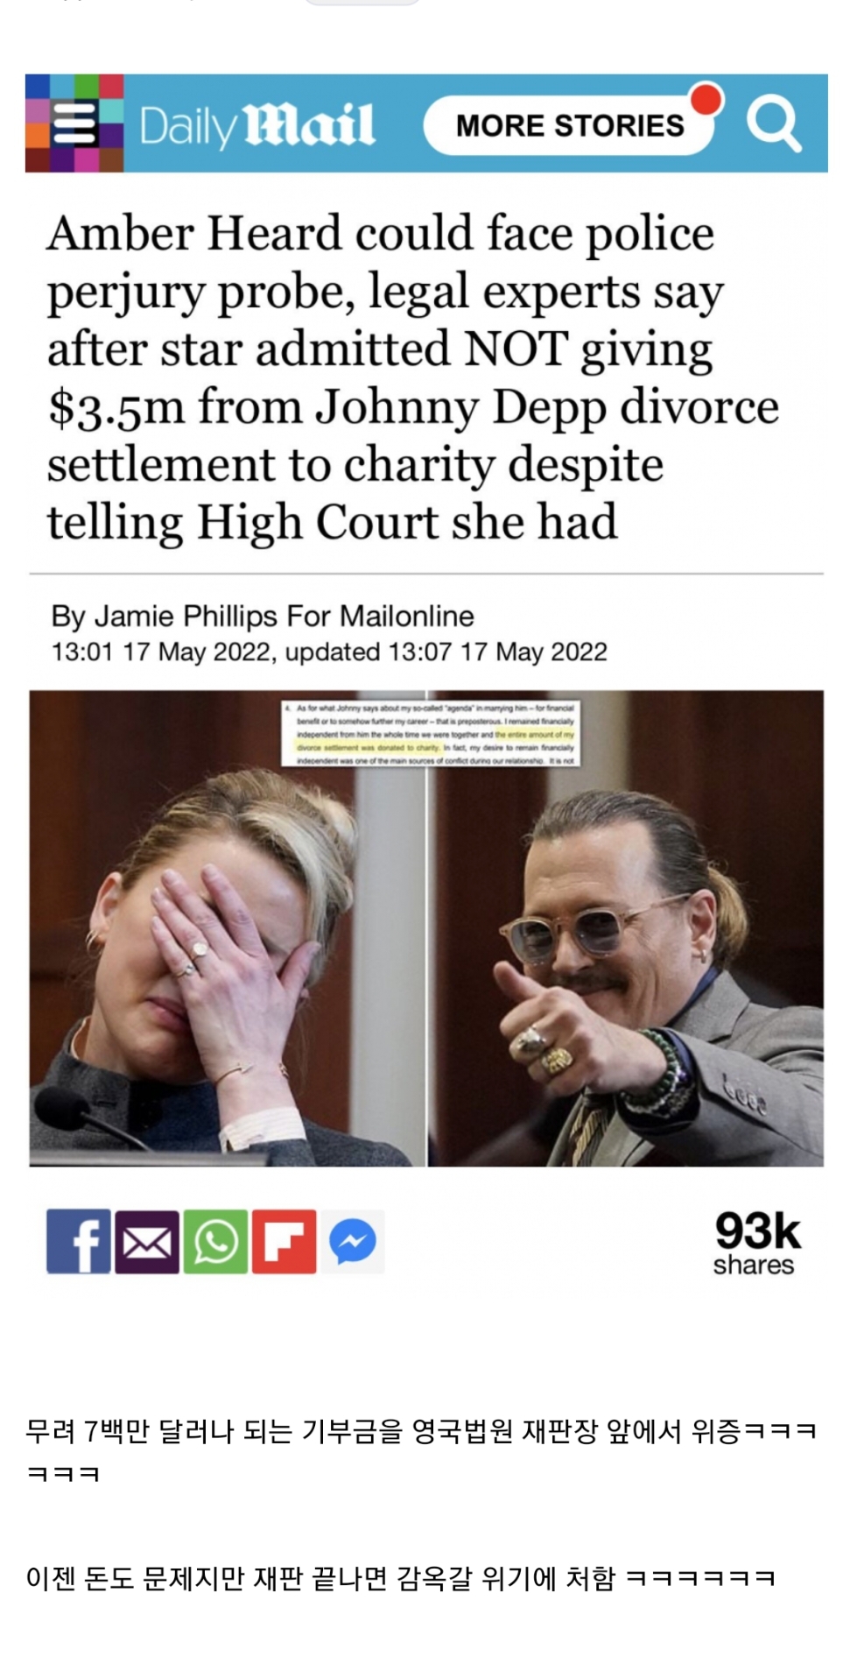Open the hamburger menu icon
The width and height of the screenshot is (850, 1671).
pos(75,123)
